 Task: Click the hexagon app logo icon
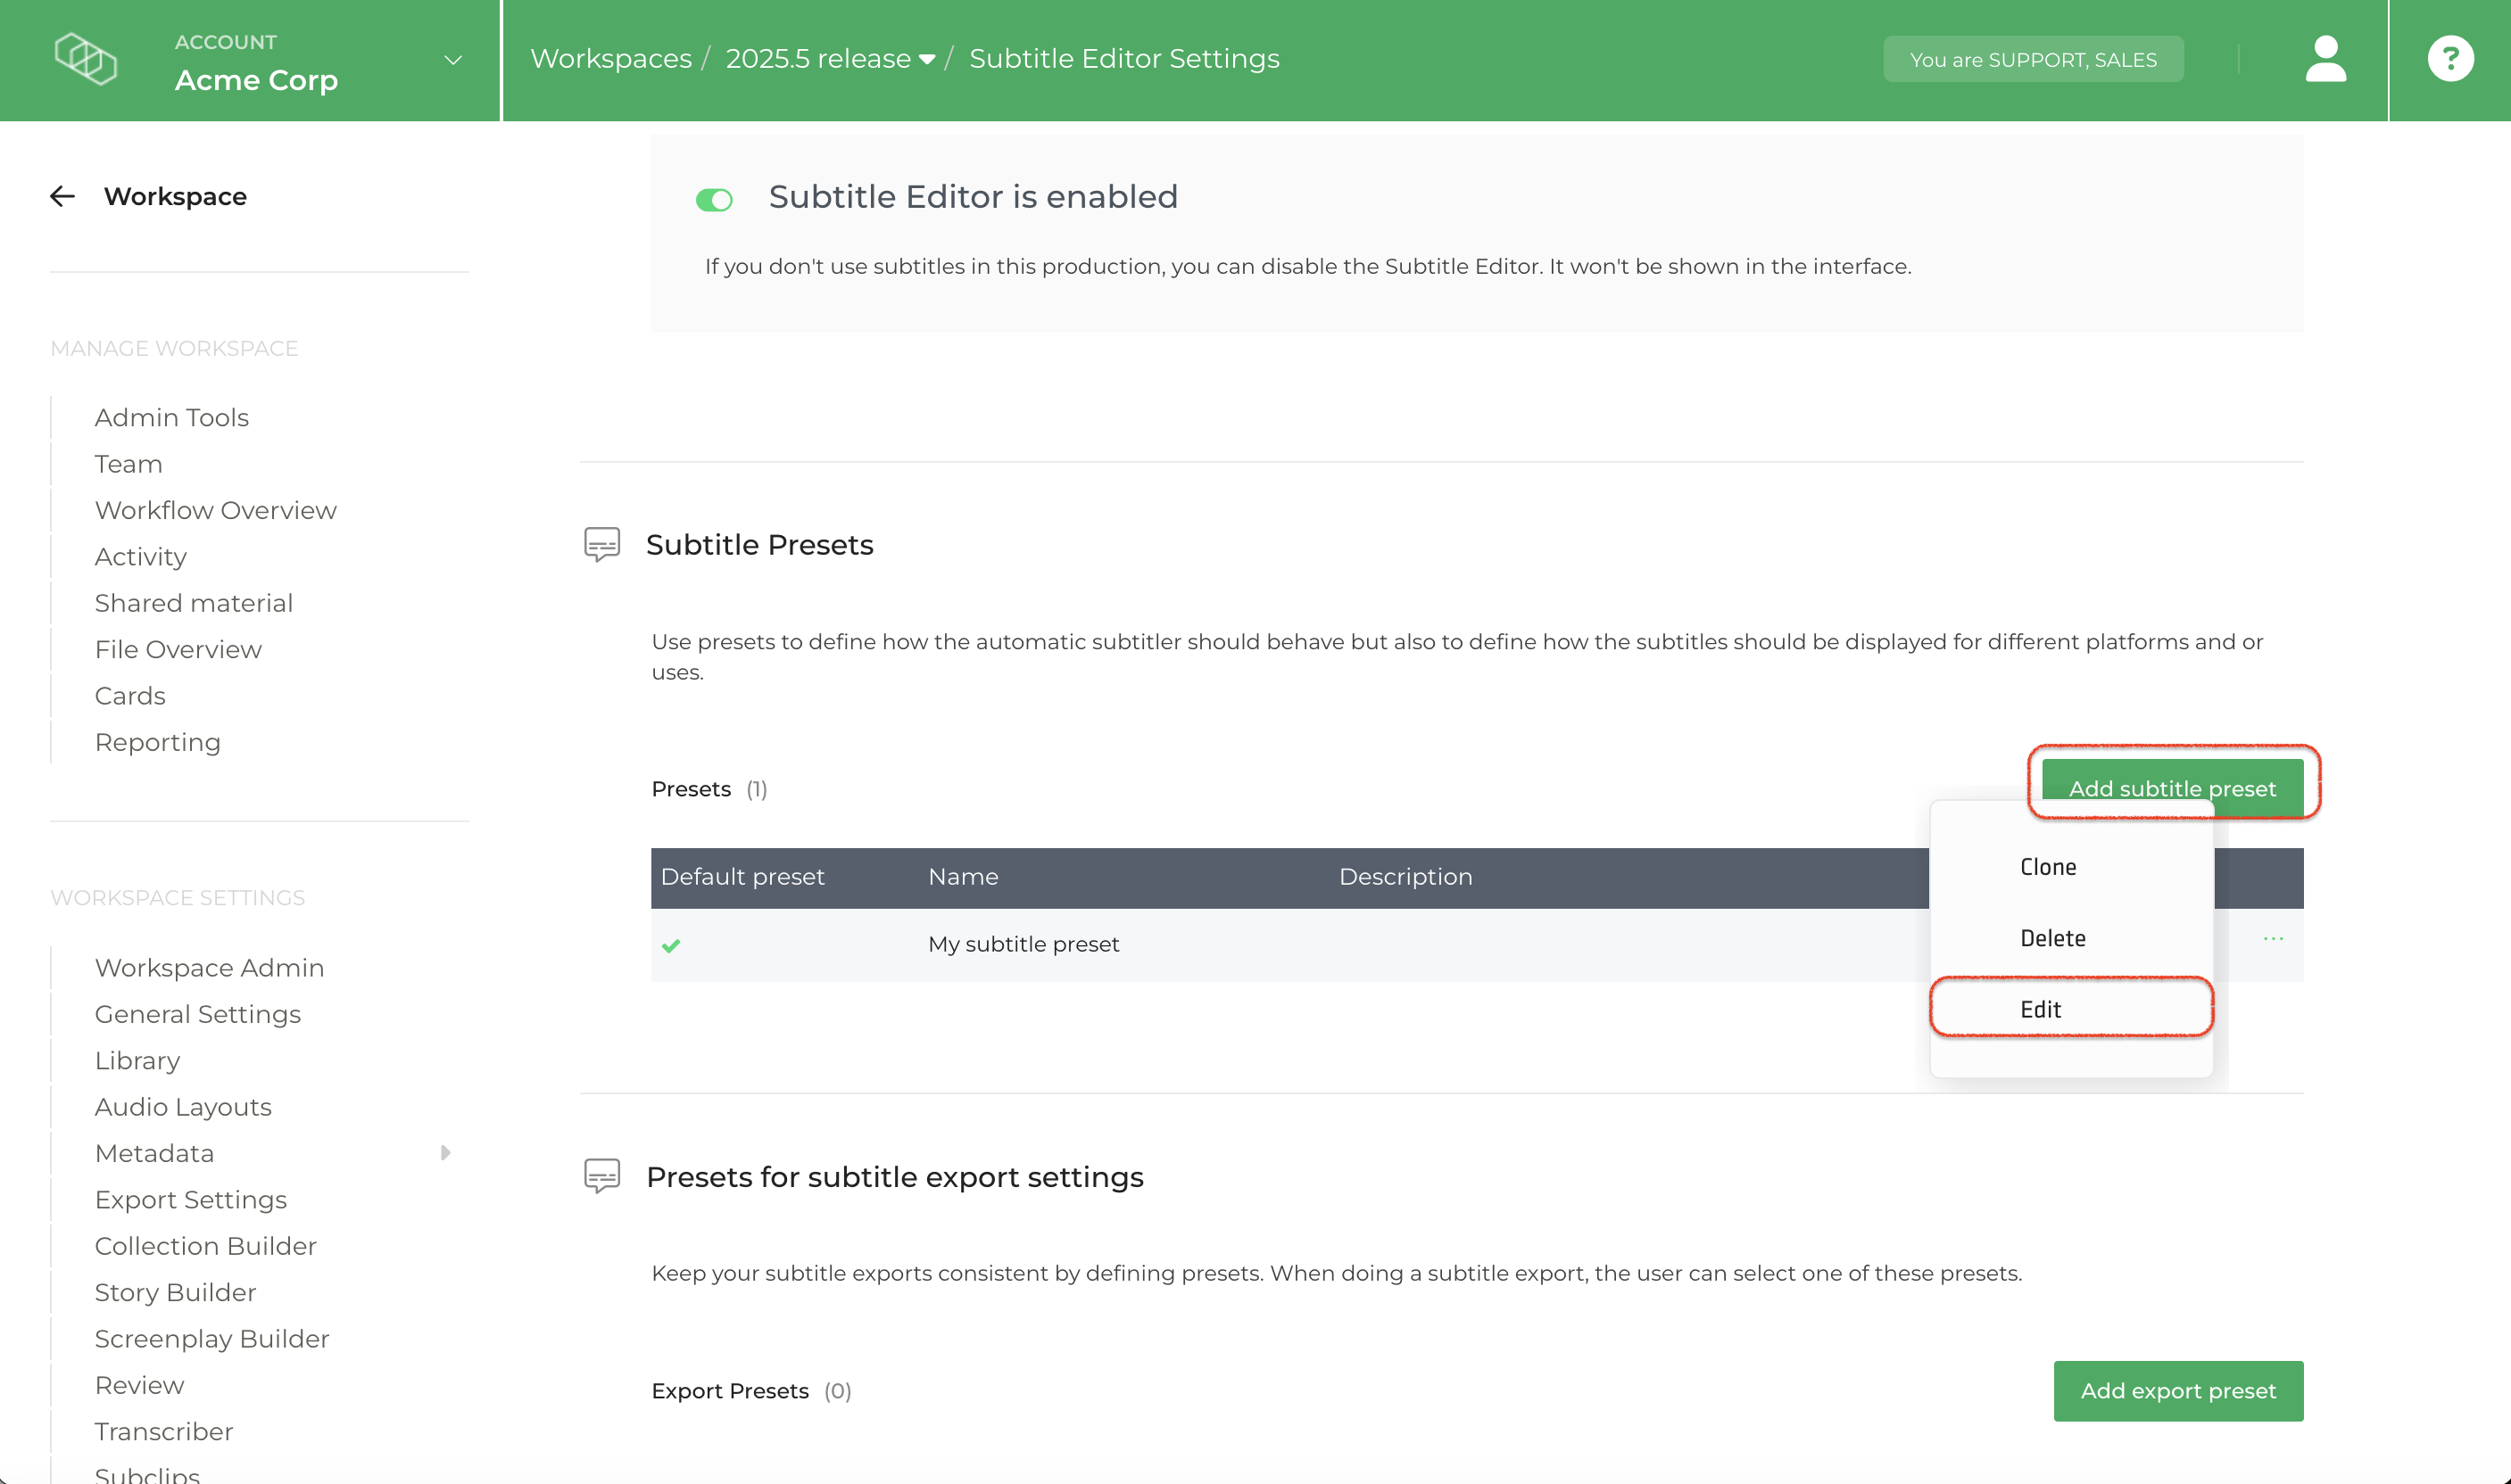tap(86, 59)
